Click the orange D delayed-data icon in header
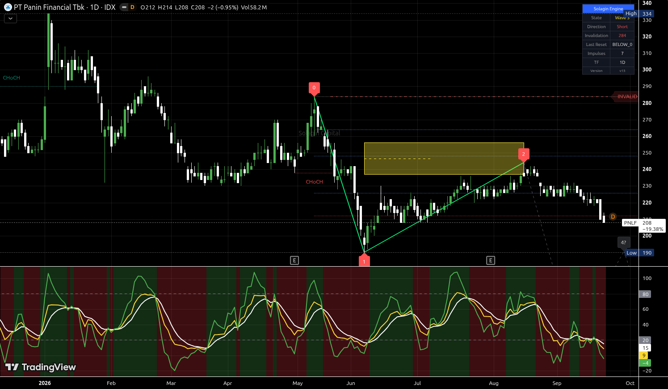Viewport: 668px width, 389px height. click(x=132, y=7)
